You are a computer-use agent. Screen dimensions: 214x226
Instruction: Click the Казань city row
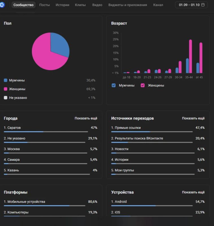pos(51,172)
